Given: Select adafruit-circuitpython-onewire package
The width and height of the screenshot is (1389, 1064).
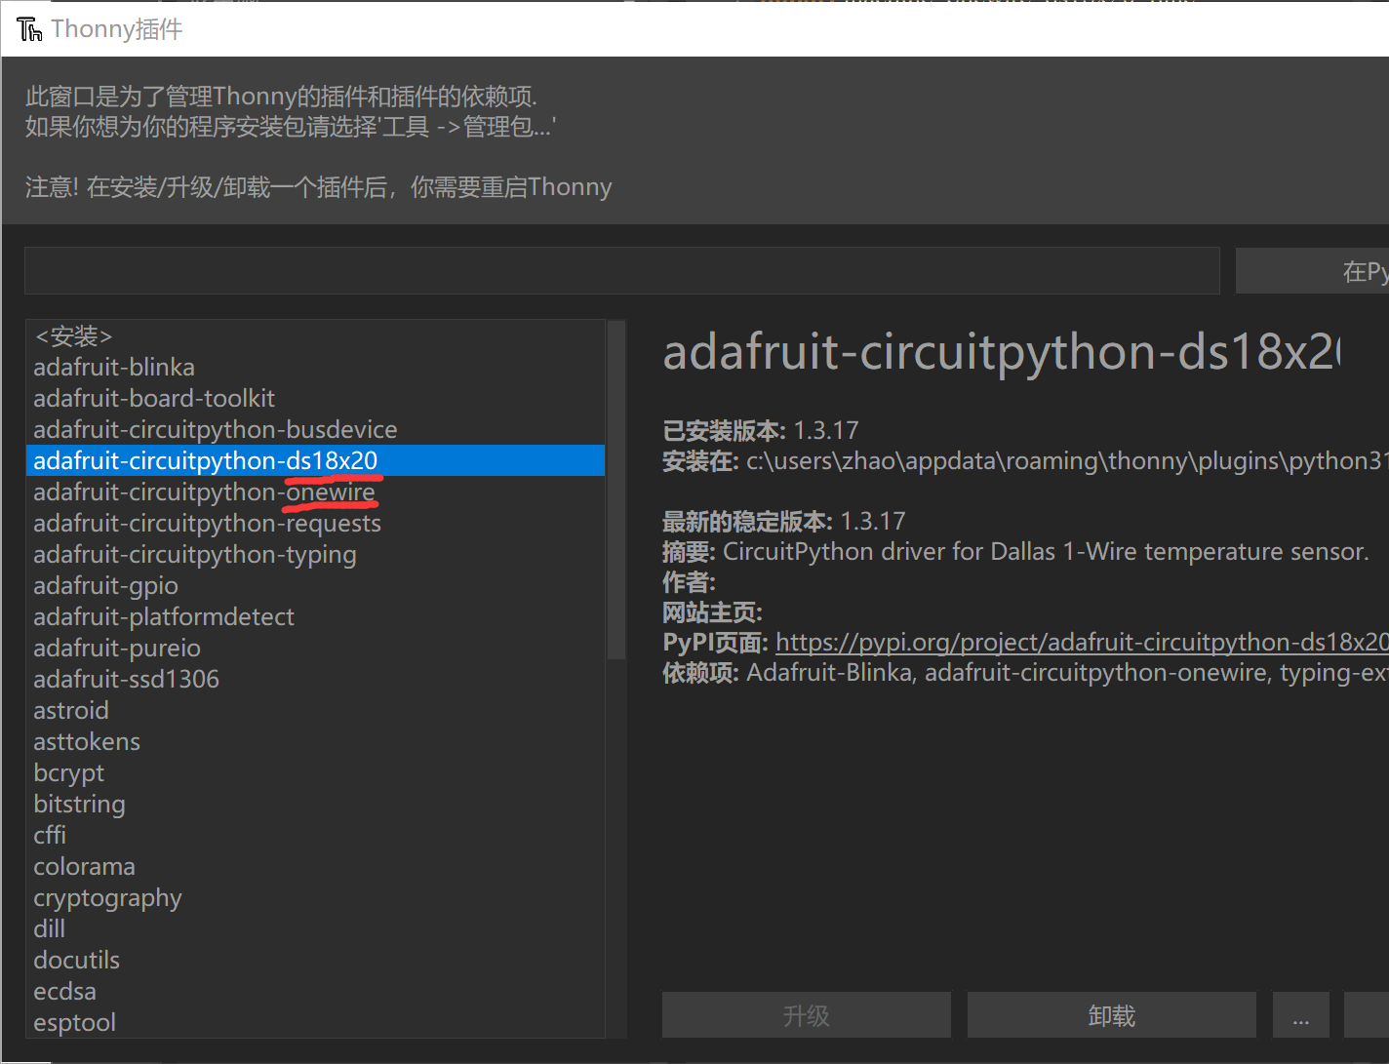Looking at the screenshot, I should pos(316,492).
